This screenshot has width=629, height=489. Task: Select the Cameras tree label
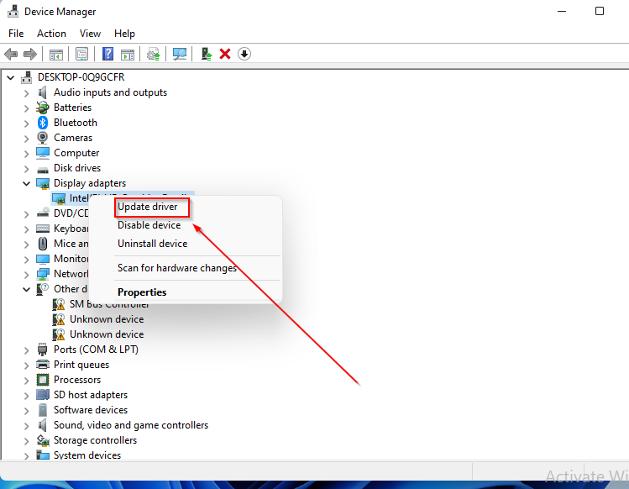pos(73,138)
